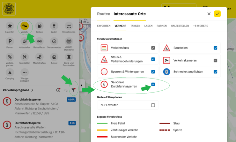
Task: Select the Interessante Orte tab
Action: click(x=129, y=14)
